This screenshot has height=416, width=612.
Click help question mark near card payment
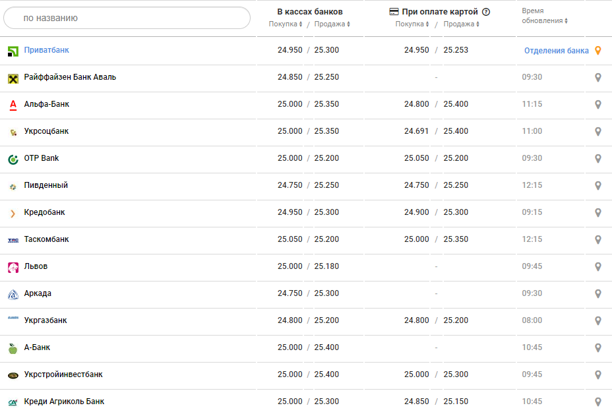click(x=486, y=12)
